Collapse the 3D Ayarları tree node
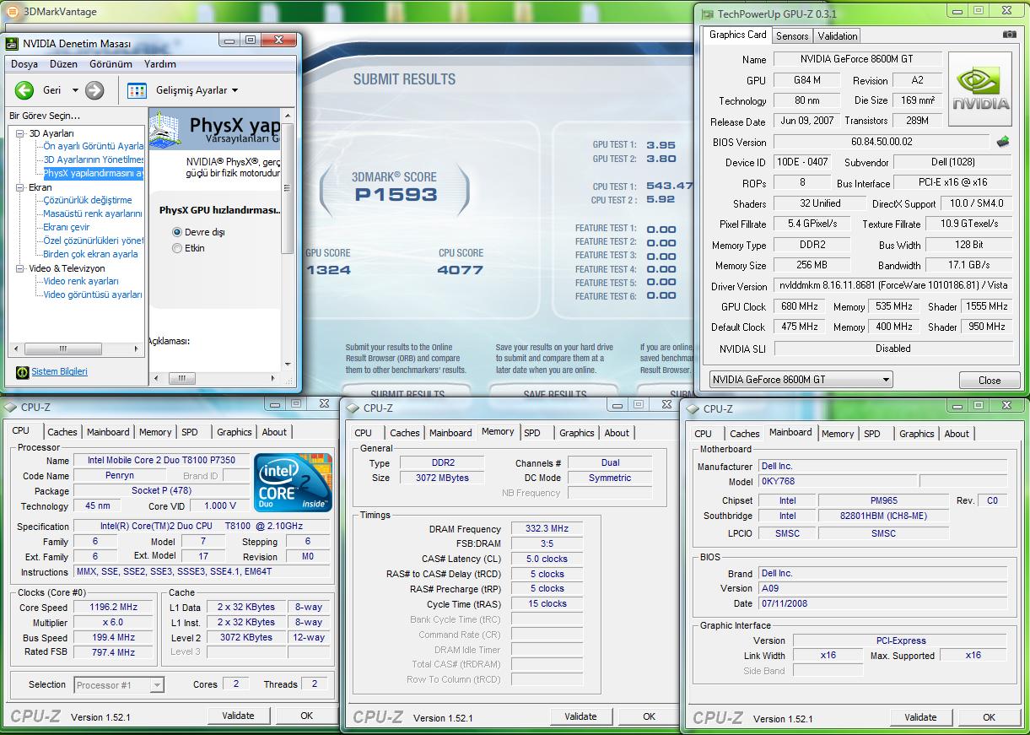Viewport: 1030px width, 735px height. click(x=20, y=133)
